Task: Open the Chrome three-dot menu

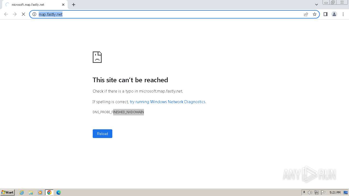Action: coord(343,14)
